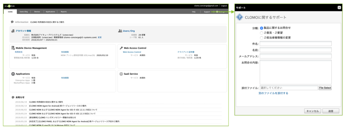Click the File Select button
The image size is (345, 130).
pyautogui.click(x=325, y=88)
